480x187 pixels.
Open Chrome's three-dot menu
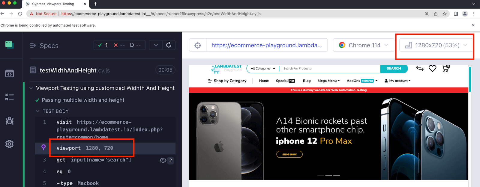[474, 14]
